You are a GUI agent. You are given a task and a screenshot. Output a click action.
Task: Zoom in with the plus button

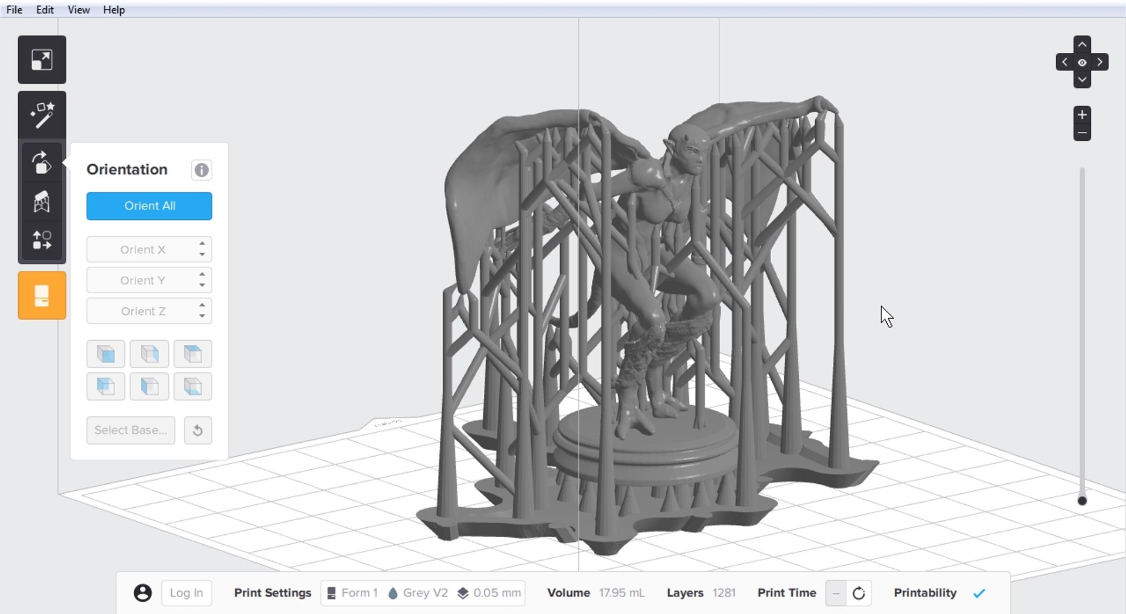click(x=1082, y=115)
